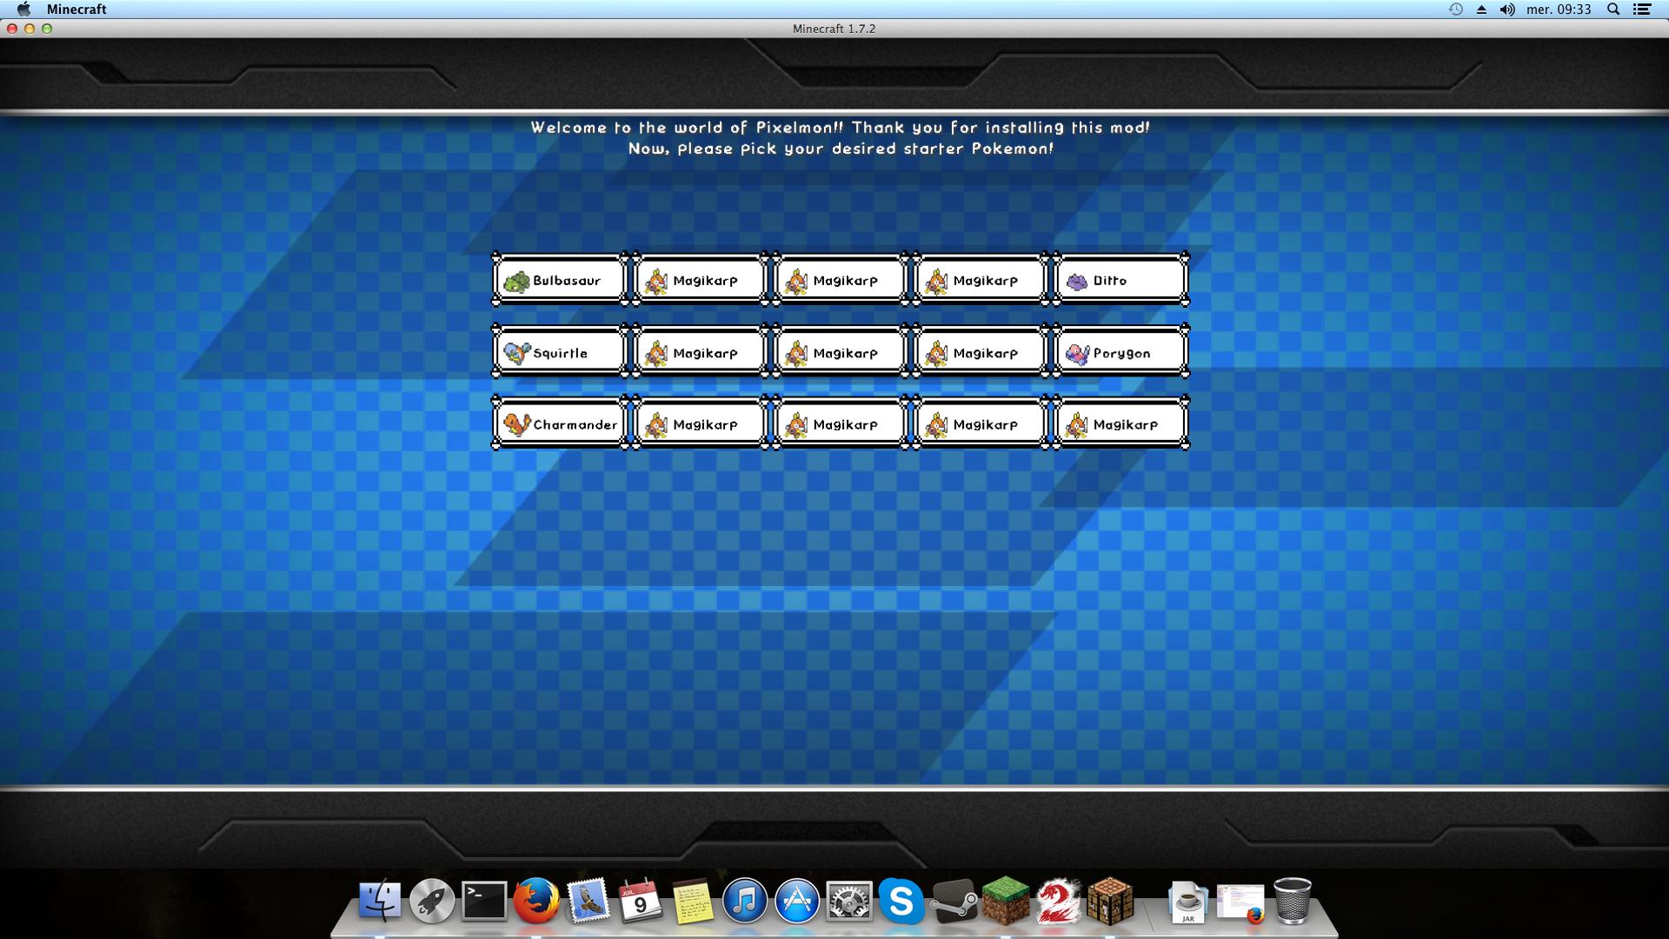
Task: Open the Trash in dock
Action: point(1293,901)
